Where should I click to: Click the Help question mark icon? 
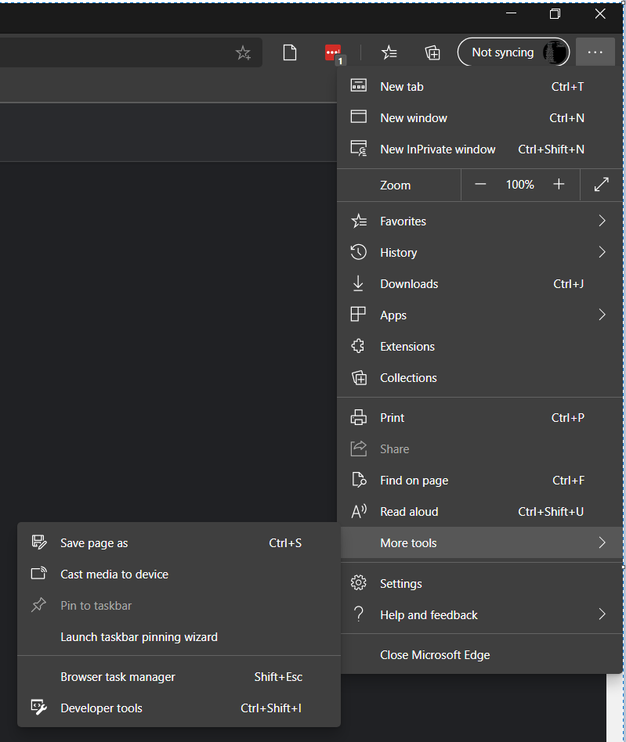point(359,614)
